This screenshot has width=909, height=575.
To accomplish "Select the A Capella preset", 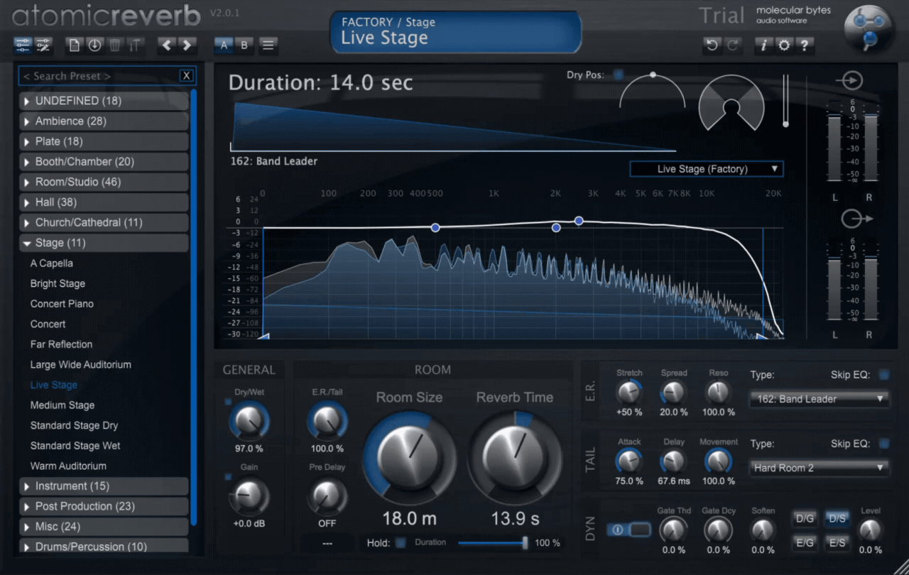I will point(52,263).
